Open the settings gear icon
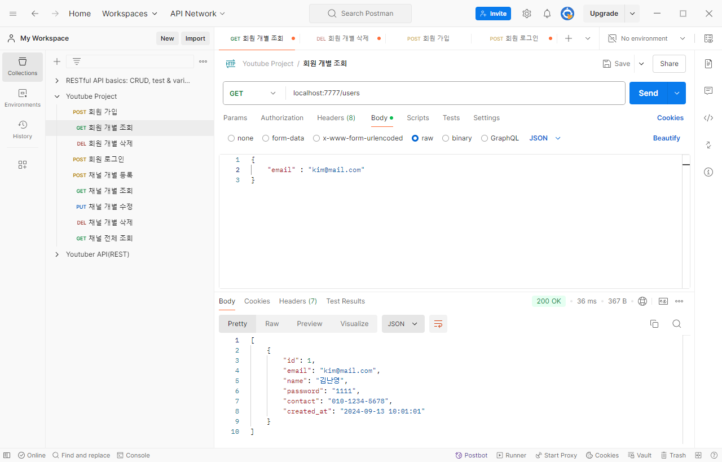The height and width of the screenshot is (462, 722). tap(527, 14)
